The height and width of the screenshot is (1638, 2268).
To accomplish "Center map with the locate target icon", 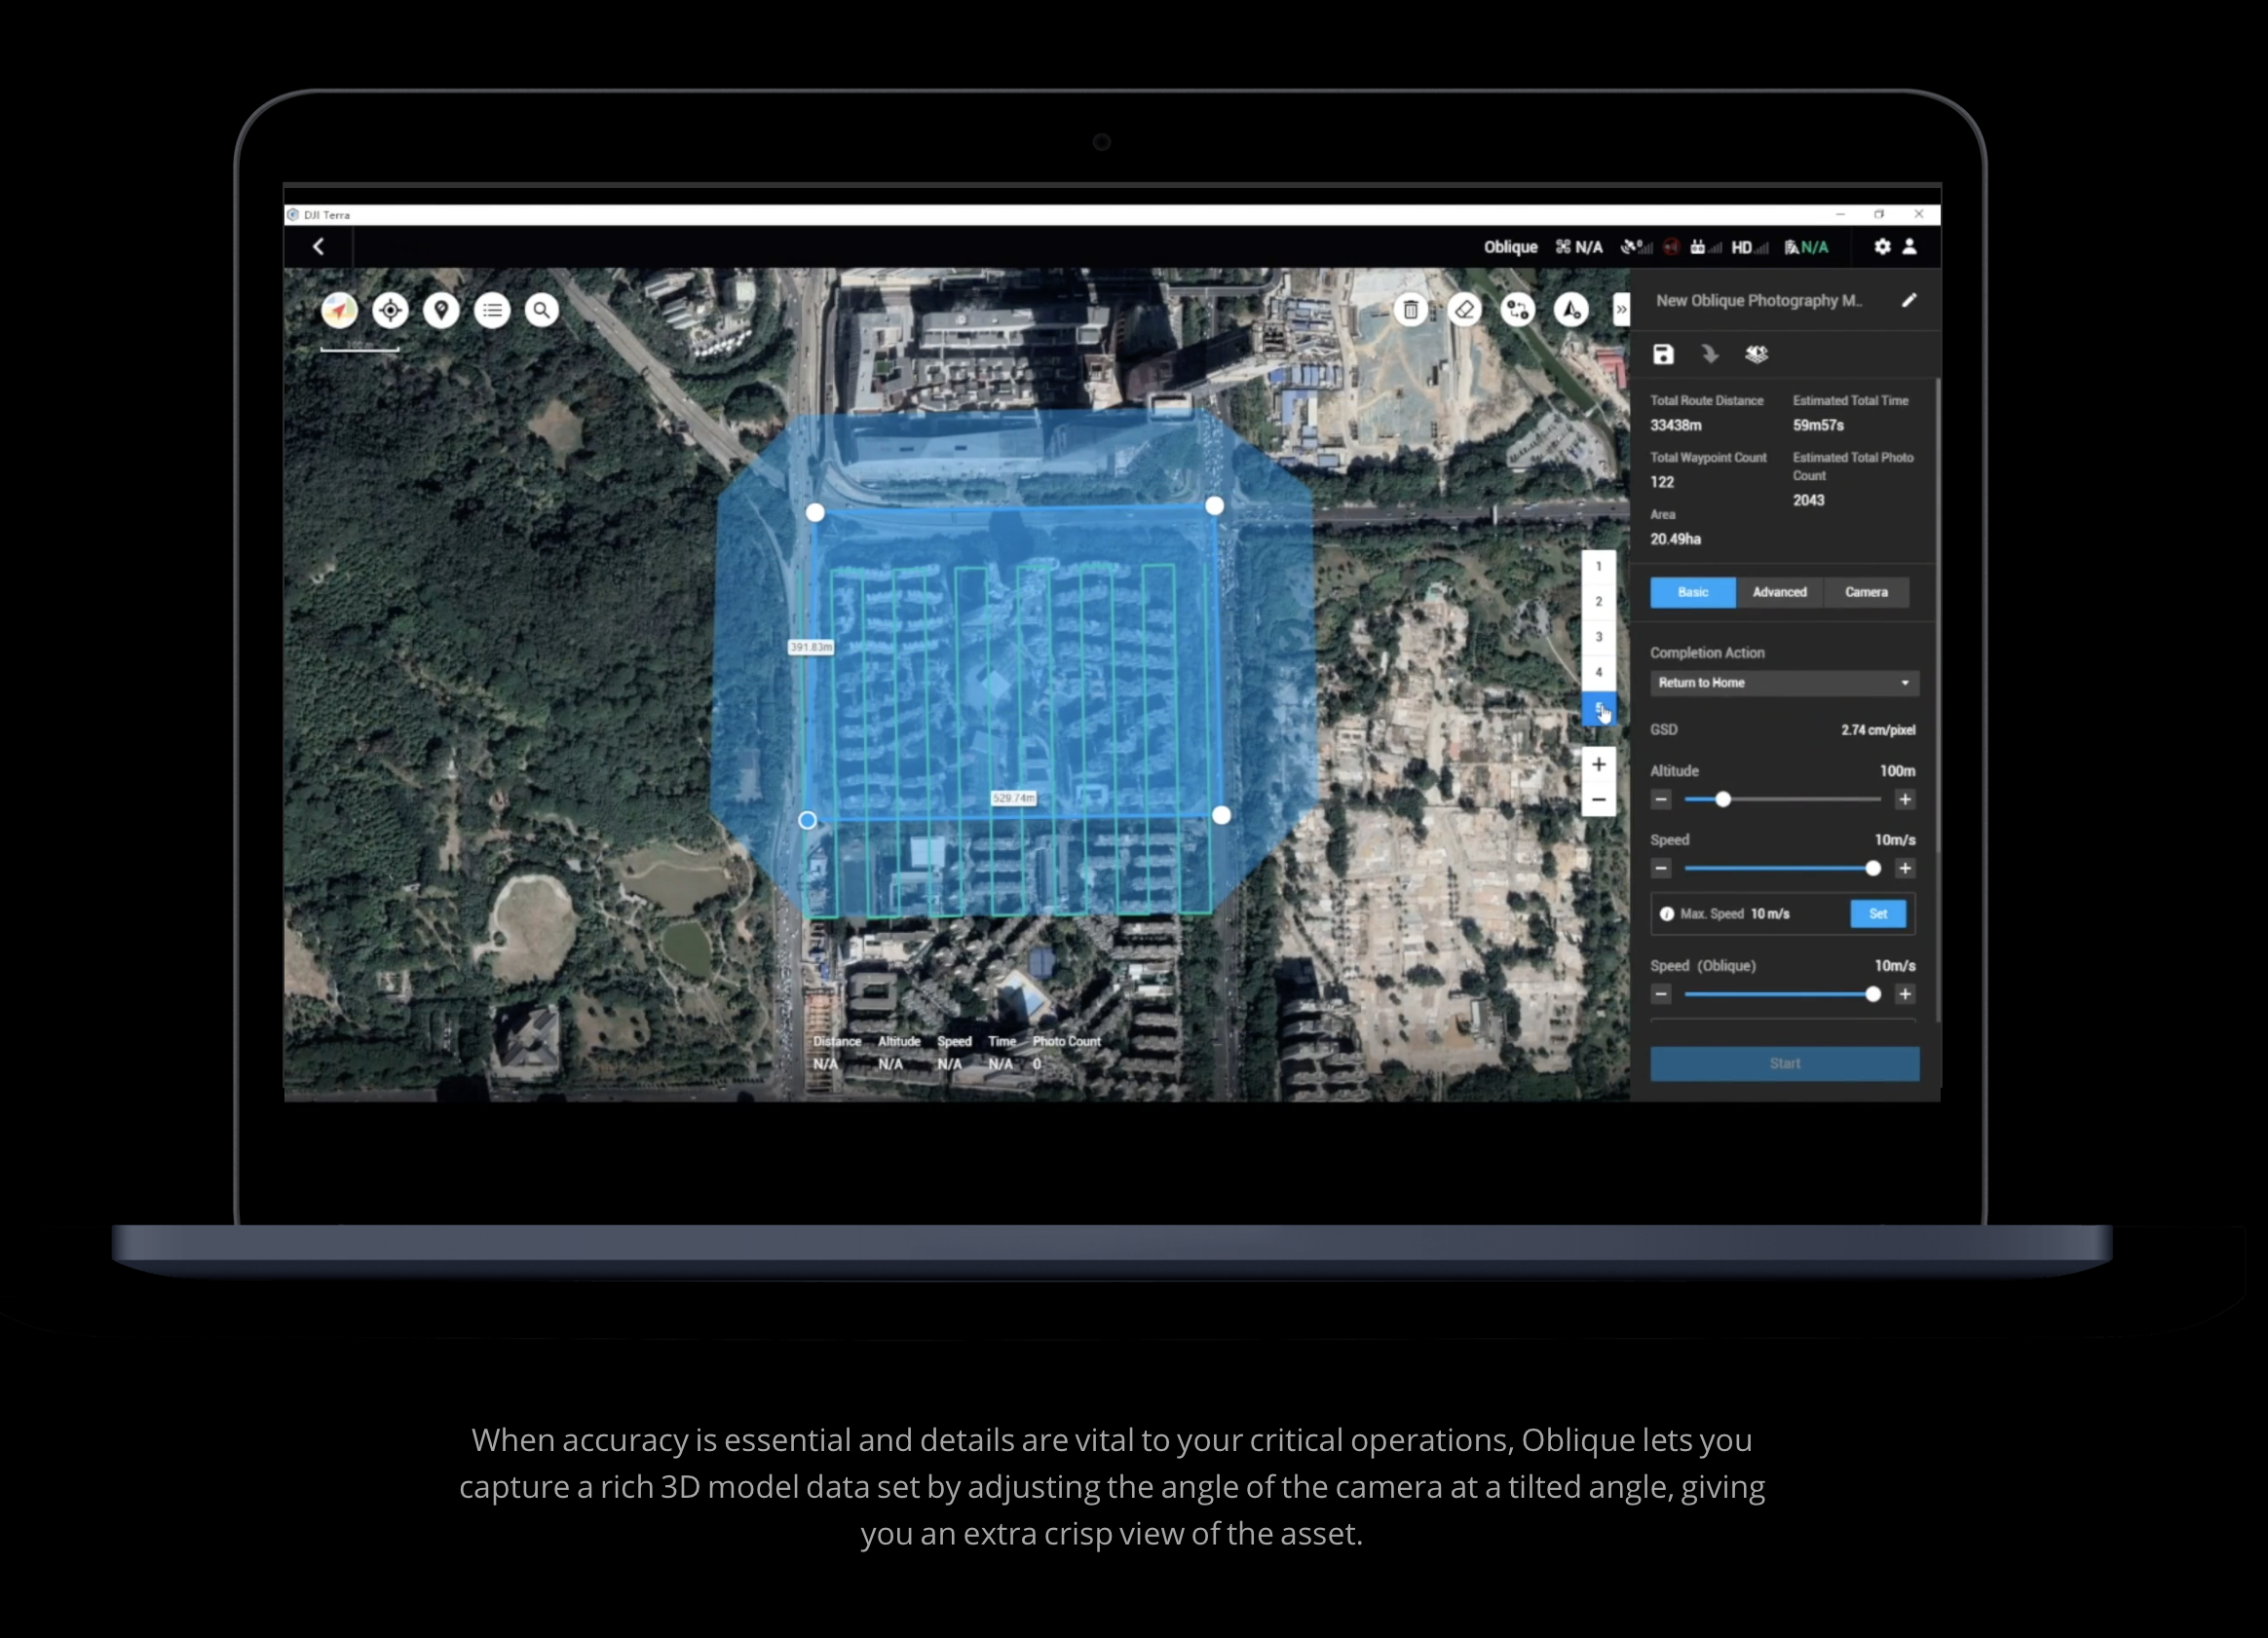I will point(390,311).
